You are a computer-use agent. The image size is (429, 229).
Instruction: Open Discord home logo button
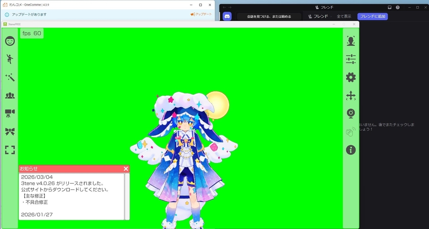tap(227, 16)
